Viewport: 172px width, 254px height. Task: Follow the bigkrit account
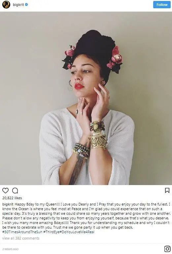[162, 5]
